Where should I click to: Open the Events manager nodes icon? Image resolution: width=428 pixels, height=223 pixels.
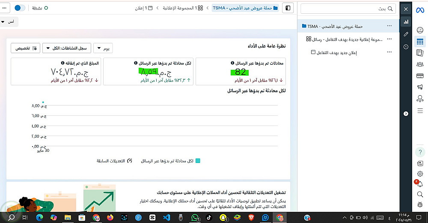tap(420, 99)
